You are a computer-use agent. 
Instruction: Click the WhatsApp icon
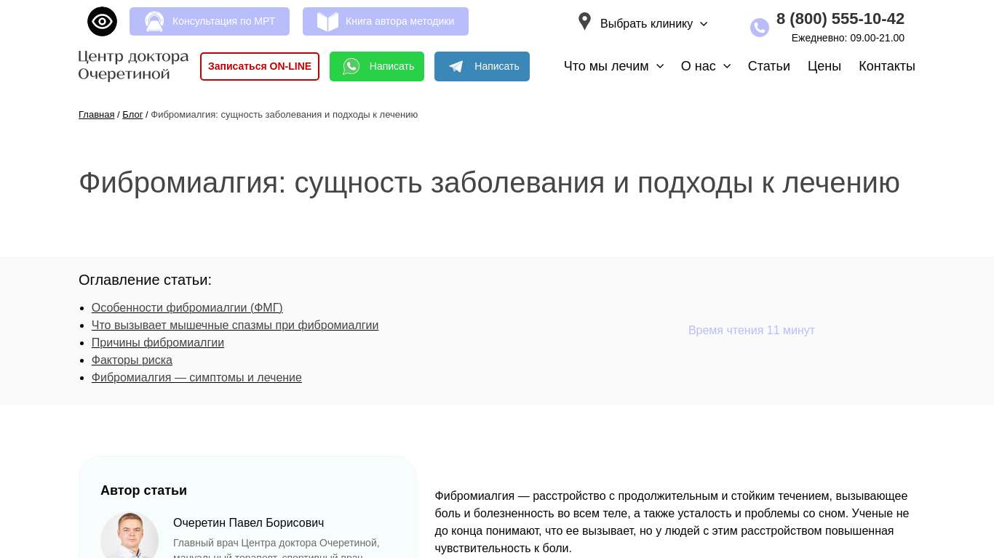coord(351,67)
